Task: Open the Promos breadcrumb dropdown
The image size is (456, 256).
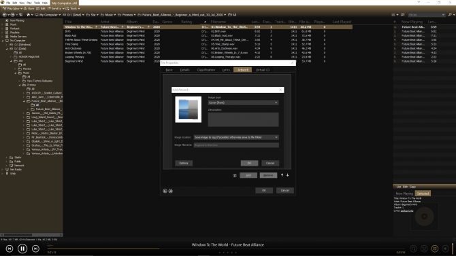Action: pos(135,15)
